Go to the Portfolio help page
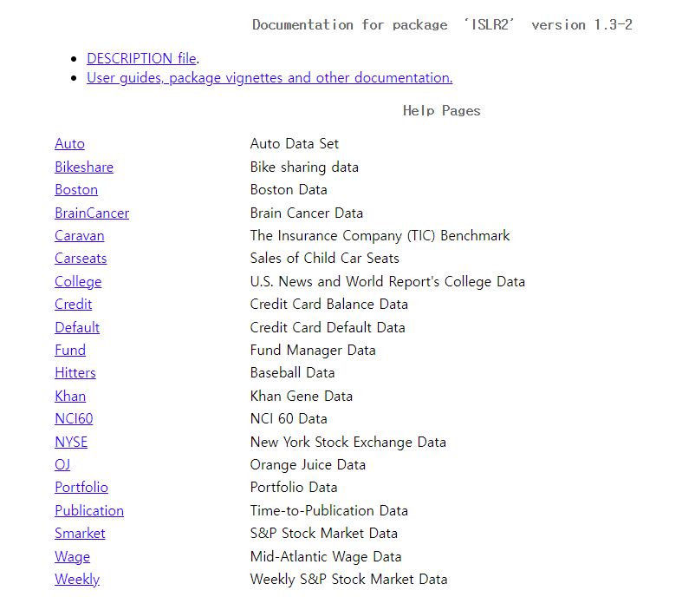The width and height of the screenshot is (682, 597). point(81,488)
